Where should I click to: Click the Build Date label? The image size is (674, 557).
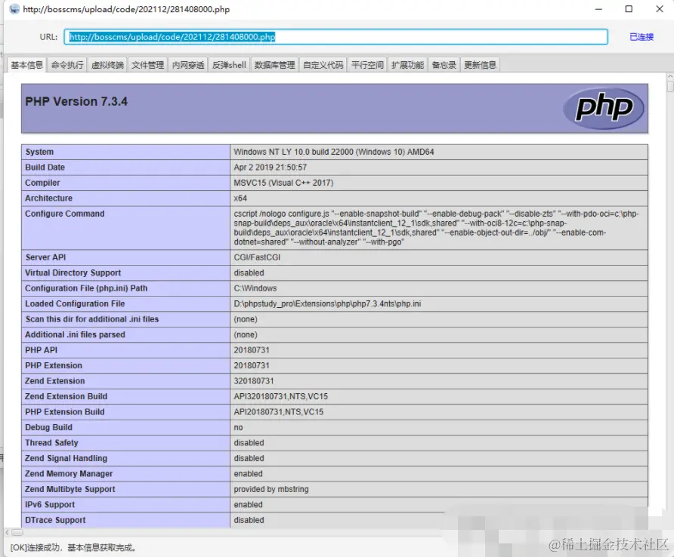pos(45,168)
